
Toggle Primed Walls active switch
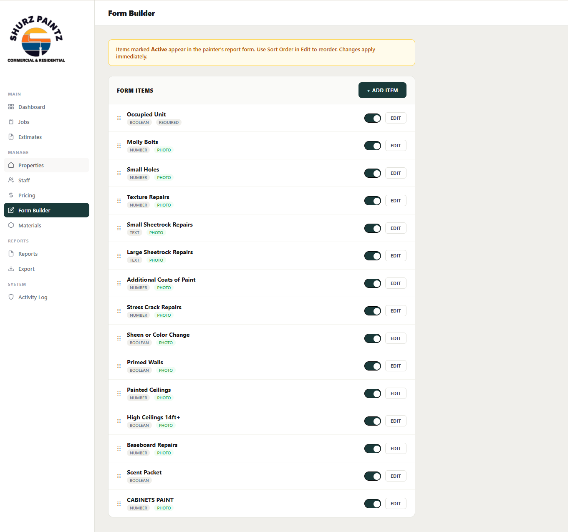coord(373,366)
